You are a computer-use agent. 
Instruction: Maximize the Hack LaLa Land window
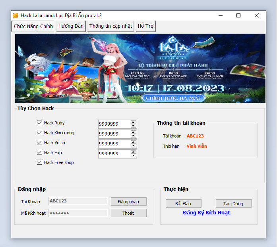tap(238, 15)
